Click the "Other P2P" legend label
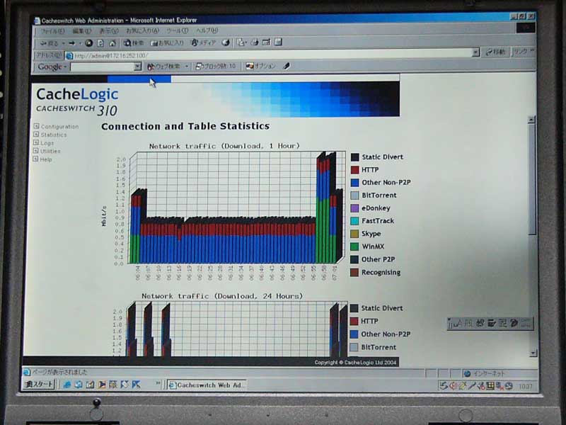Screen dimensions: 566x425 tap(378, 259)
